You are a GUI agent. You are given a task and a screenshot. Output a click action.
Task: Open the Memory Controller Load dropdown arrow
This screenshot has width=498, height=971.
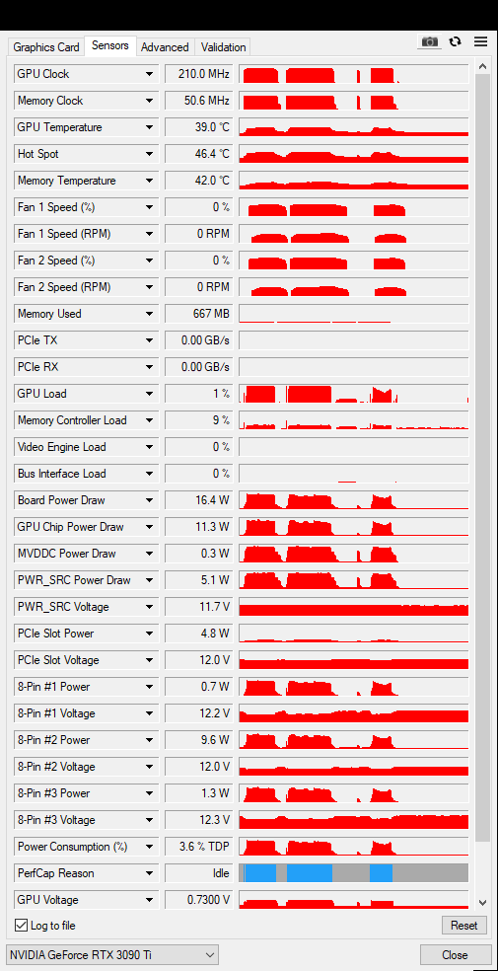pos(149,420)
